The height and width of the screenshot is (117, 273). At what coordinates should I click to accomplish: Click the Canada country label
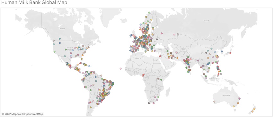(x=61, y=28)
